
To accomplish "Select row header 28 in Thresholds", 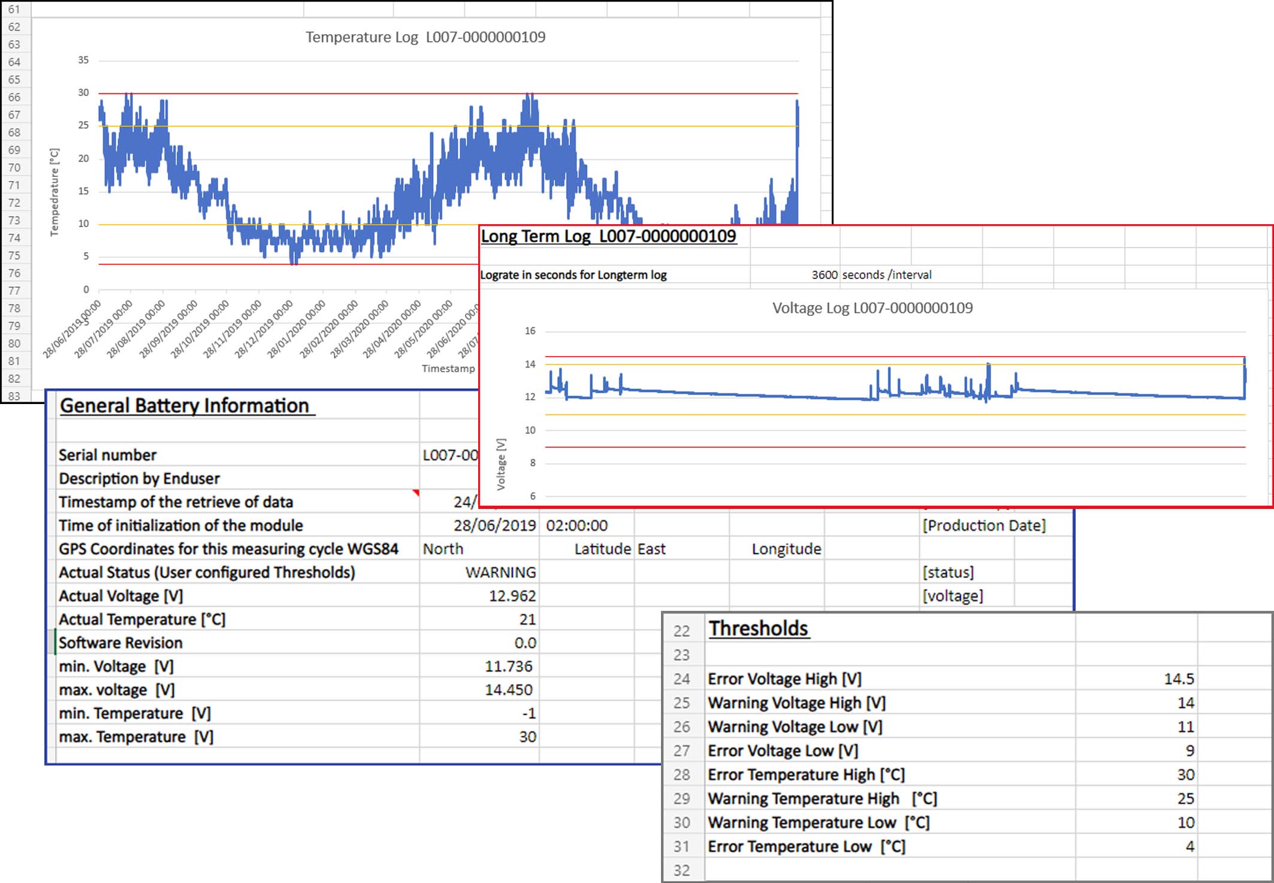I will point(682,774).
